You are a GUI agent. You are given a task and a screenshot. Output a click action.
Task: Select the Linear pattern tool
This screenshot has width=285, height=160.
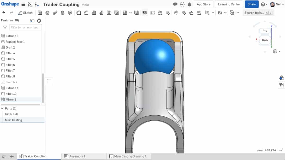(x=125, y=13)
